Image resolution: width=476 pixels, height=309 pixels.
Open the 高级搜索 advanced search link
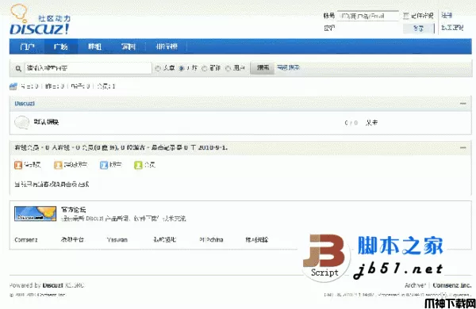288,67
